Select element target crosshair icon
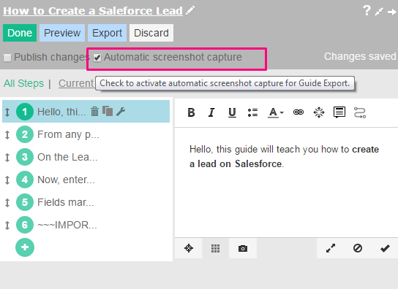The width and height of the screenshot is (398, 289). (x=189, y=248)
